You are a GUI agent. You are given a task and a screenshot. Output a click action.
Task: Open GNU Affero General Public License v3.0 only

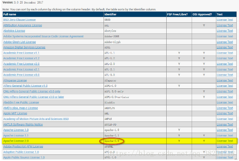coord(32,91)
